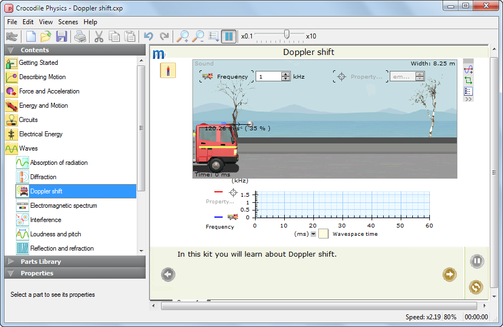Image resolution: width=503 pixels, height=327 pixels.
Task: Click the person icon button in the scene
Action: click(168, 70)
